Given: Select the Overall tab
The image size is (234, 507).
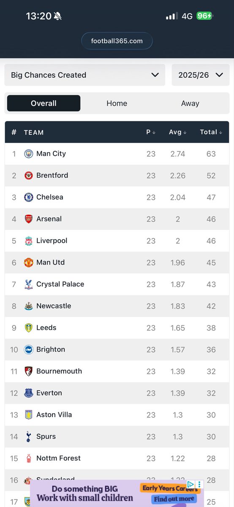Looking at the screenshot, I should point(44,103).
